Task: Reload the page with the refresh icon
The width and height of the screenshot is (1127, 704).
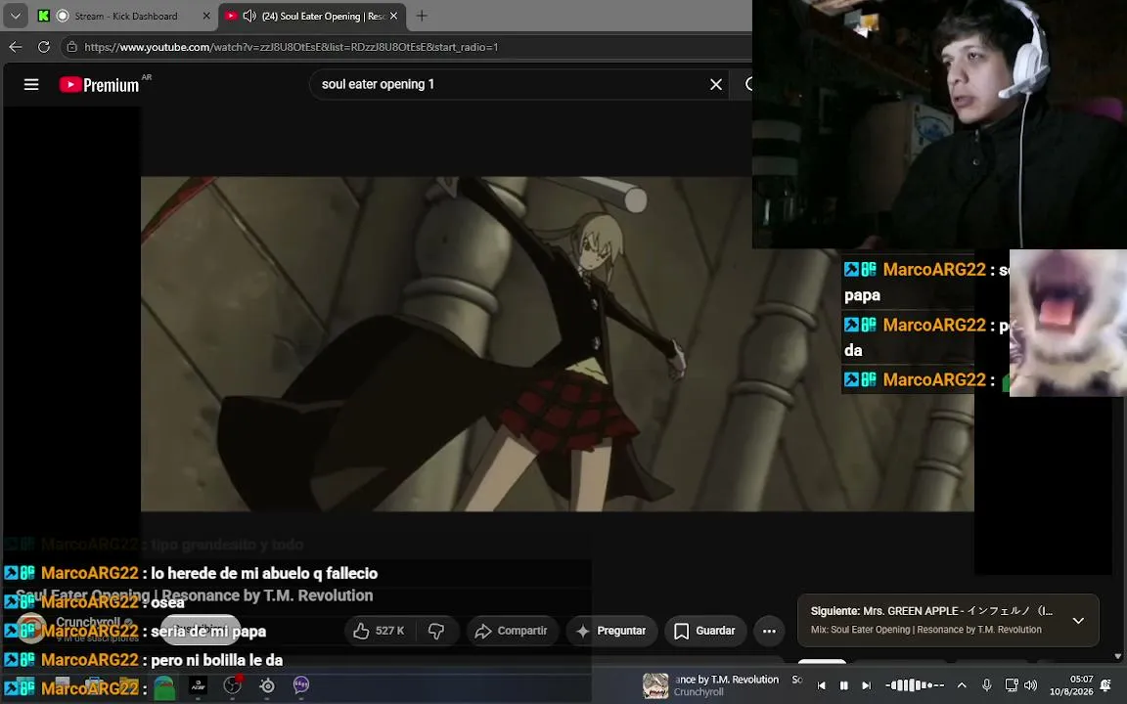Action: click(44, 47)
